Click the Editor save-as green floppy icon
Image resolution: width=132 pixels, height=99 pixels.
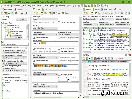(95, 58)
